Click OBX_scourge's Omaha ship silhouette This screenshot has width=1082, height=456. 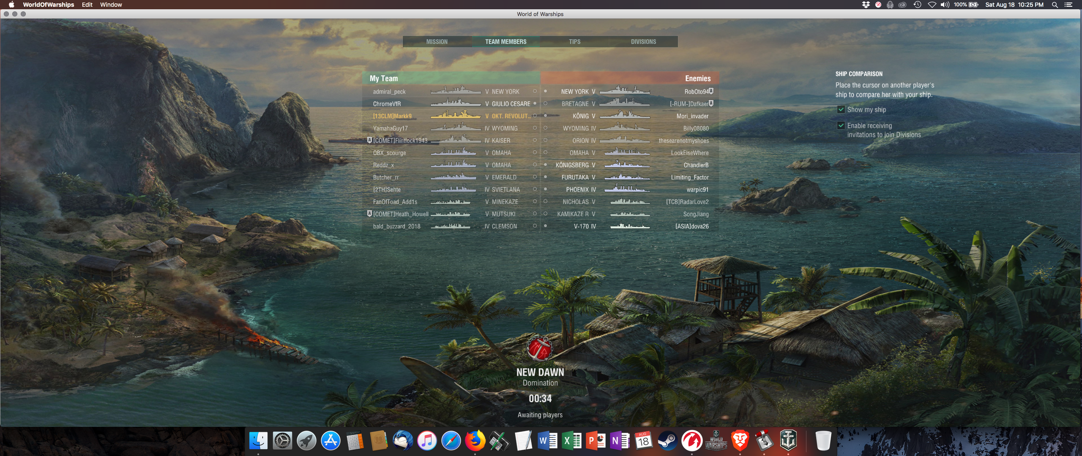coord(453,152)
